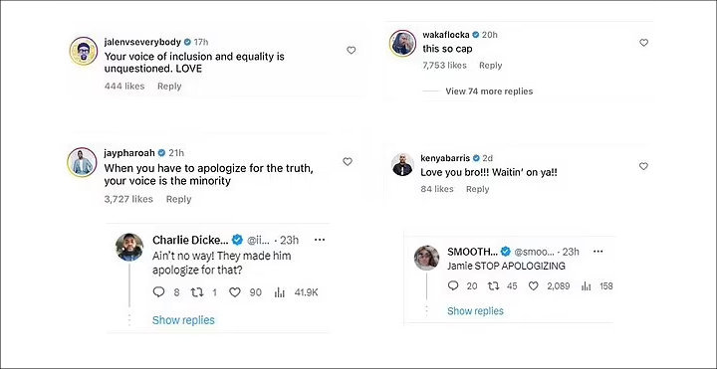The image size is (717, 369).
Task: Expand 'View 74 more replies' under wakaflocka
Action: tap(489, 91)
